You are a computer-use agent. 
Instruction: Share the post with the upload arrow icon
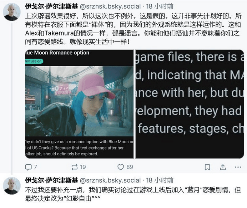pyautogui.click(x=223, y=167)
